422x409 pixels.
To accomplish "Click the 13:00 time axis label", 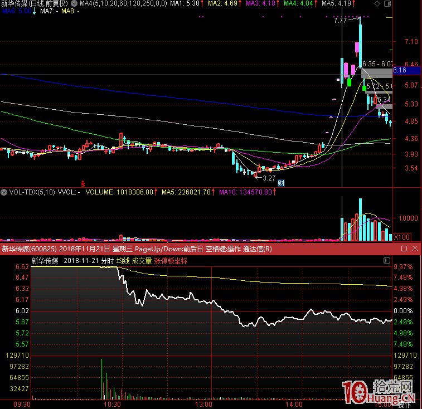I will (203, 405).
